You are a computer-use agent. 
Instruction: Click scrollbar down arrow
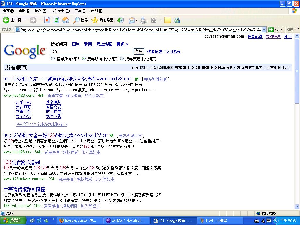[297, 207]
